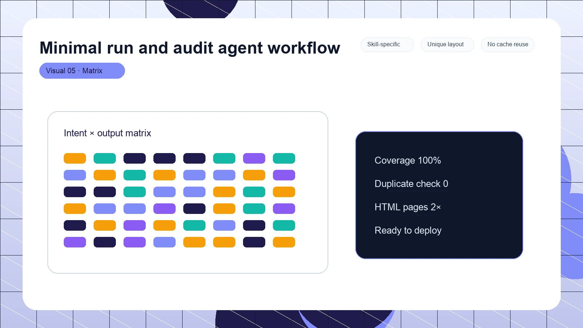Viewport: 583px width, 328px height.
Task: Click the slide title Minimal run and audit agent workflow
Action: coord(190,48)
